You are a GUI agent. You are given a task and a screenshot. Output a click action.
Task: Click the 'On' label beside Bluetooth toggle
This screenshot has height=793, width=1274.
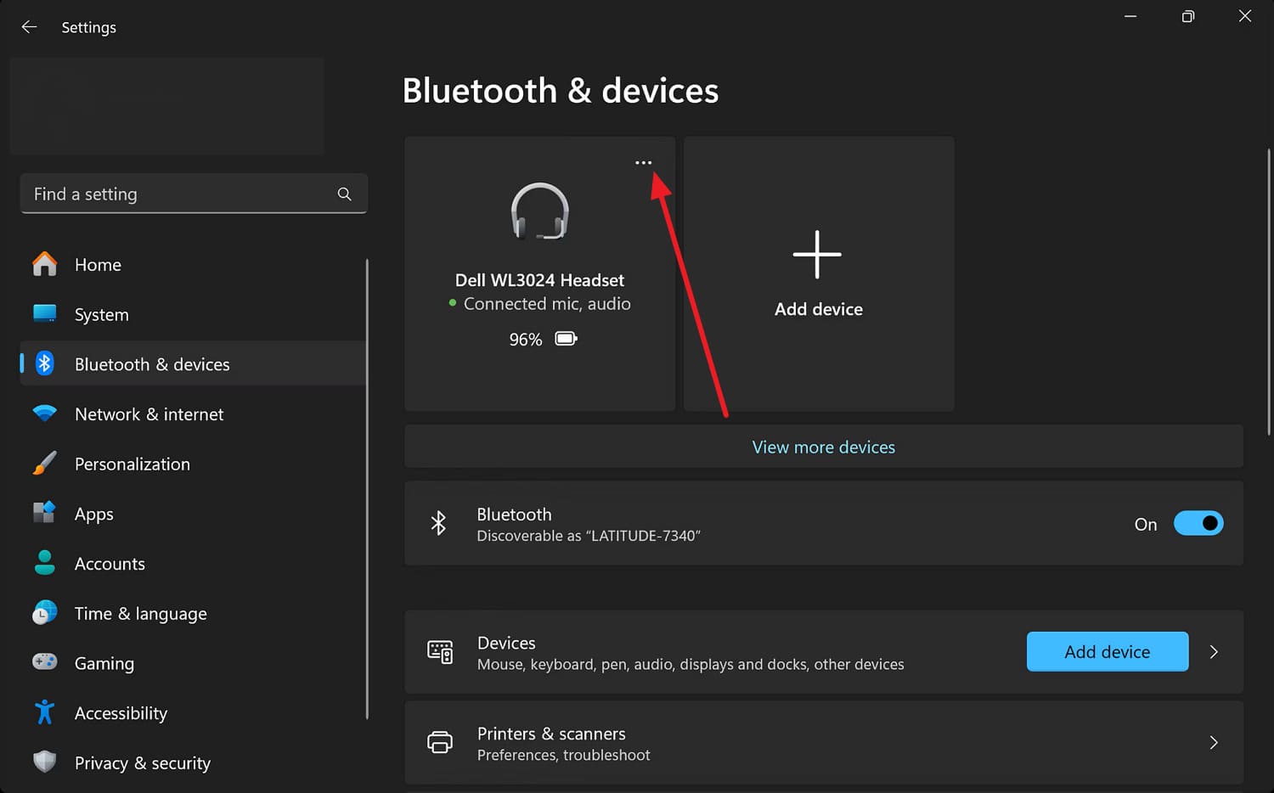pos(1145,524)
